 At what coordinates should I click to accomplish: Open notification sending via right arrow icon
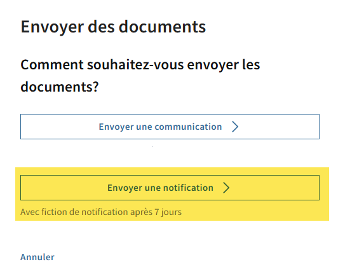pyautogui.click(x=226, y=188)
